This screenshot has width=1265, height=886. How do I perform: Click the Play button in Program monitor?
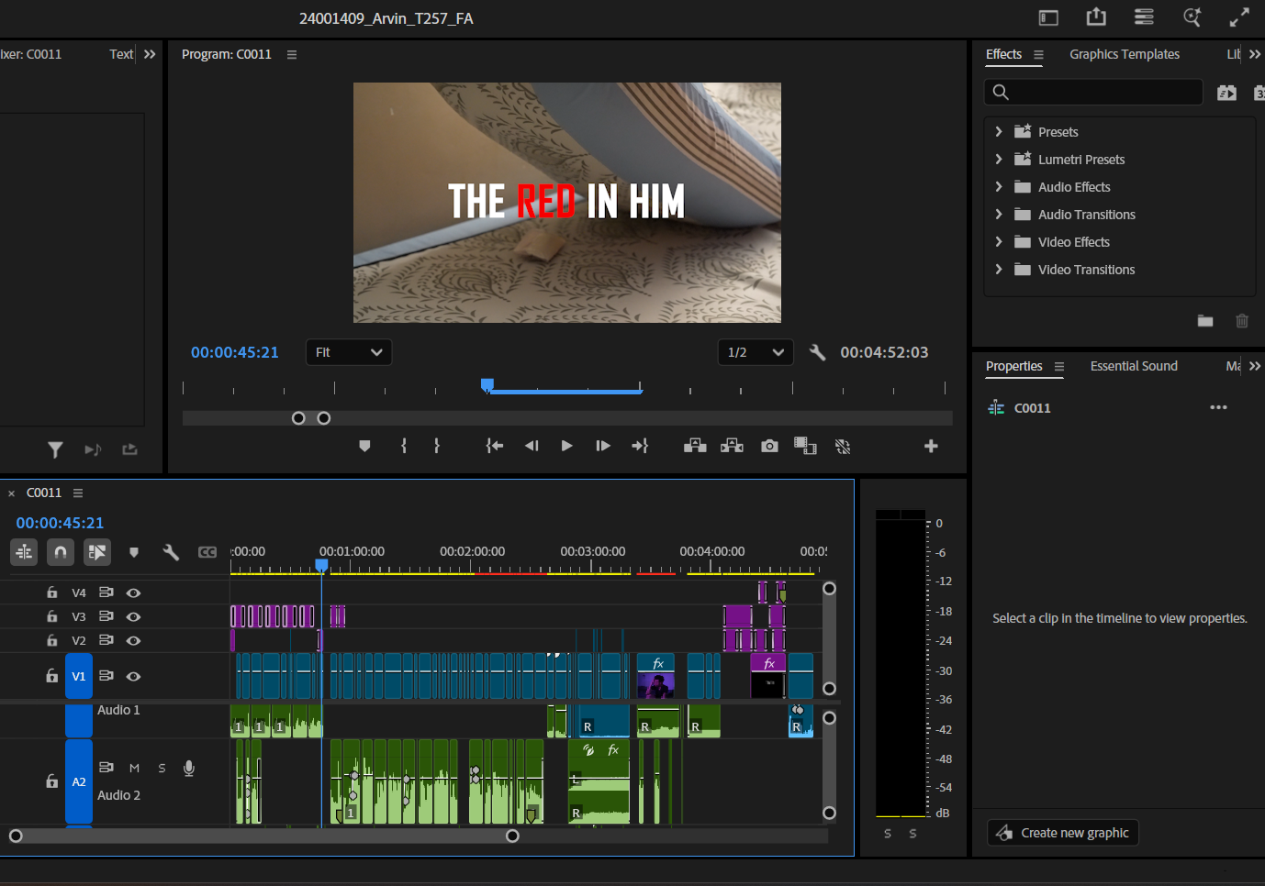(566, 446)
